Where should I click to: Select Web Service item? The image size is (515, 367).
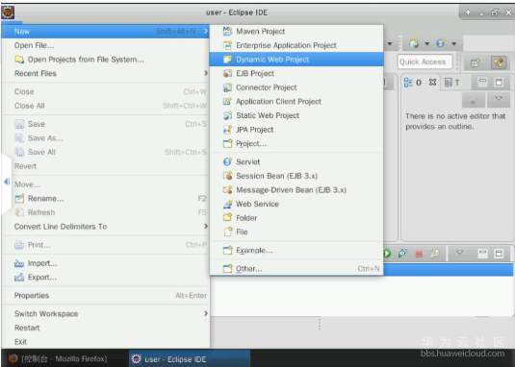[296, 204]
